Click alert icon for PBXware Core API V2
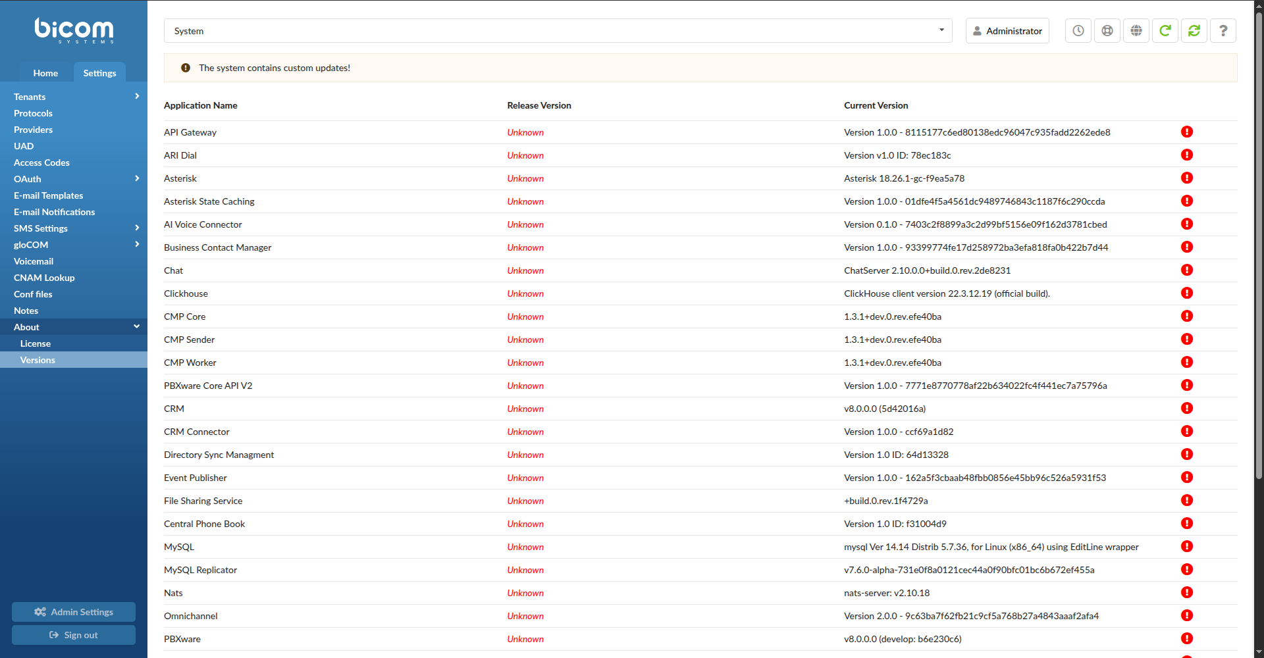1264x658 pixels. pyautogui.click(x=1187, y=385)
